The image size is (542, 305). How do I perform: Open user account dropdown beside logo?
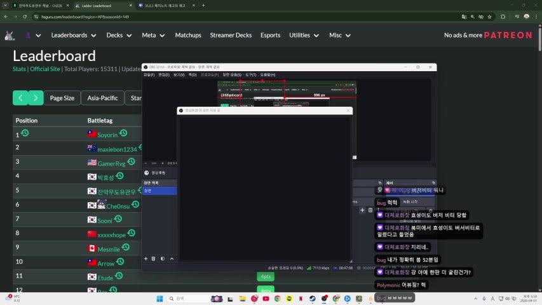click(33, 36)
